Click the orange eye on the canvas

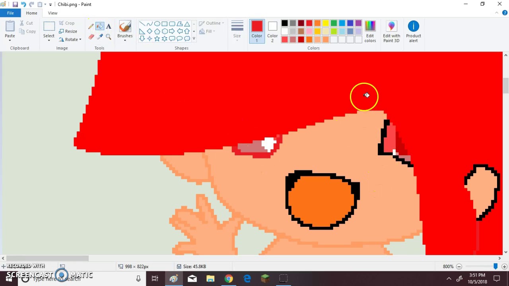click(x=322, y=200)
